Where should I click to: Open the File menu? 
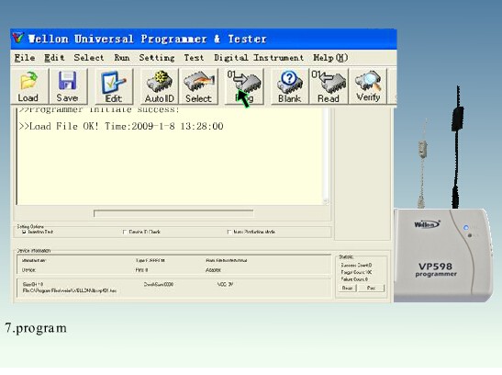(x=25, y=58)
